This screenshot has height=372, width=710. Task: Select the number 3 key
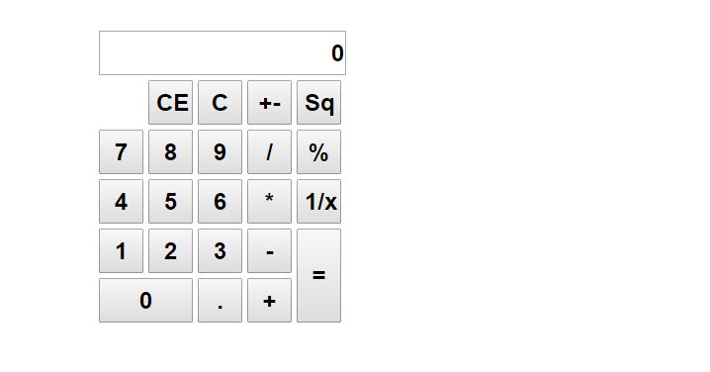220,250
